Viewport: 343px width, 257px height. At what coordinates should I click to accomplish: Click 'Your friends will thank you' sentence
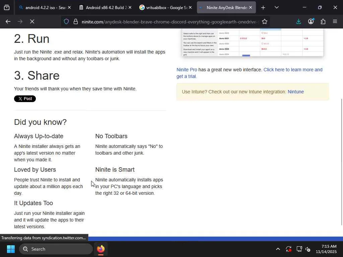point(75,89)
